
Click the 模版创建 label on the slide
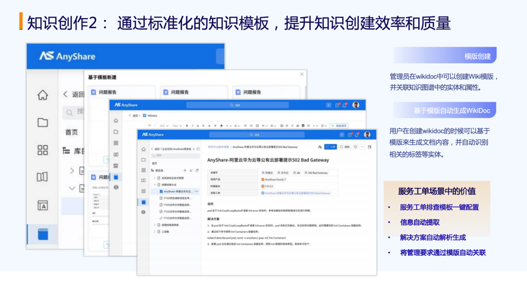[x=478, y=56]
